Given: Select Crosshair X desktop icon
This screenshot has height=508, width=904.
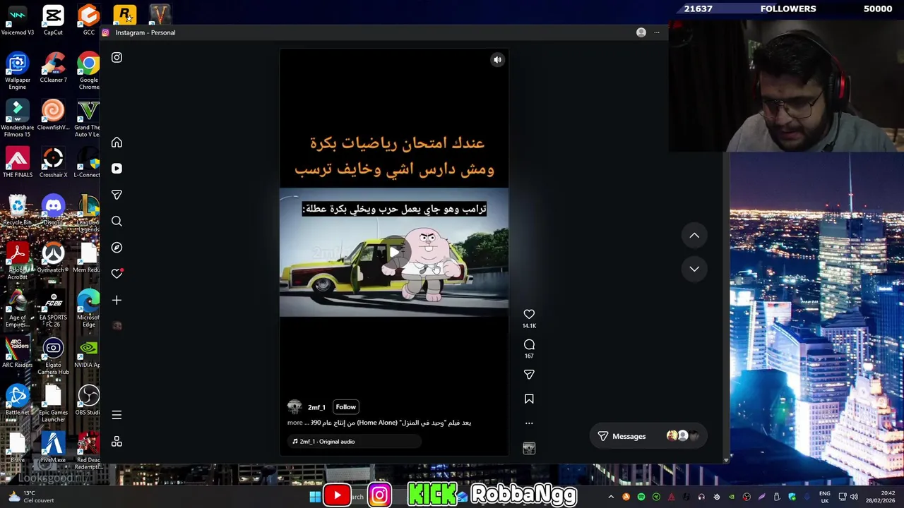Looking at the screenshot, I should click(53, 163).
